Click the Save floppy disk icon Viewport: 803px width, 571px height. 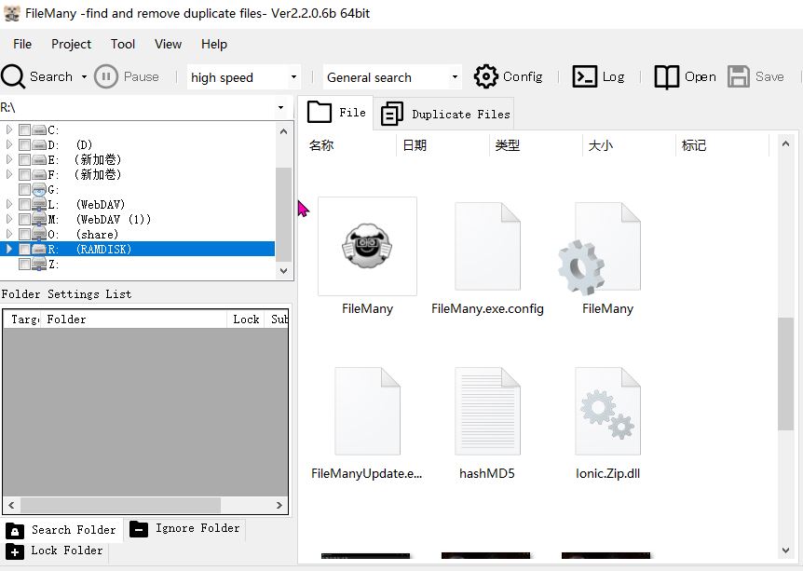(x=739, y=76)
